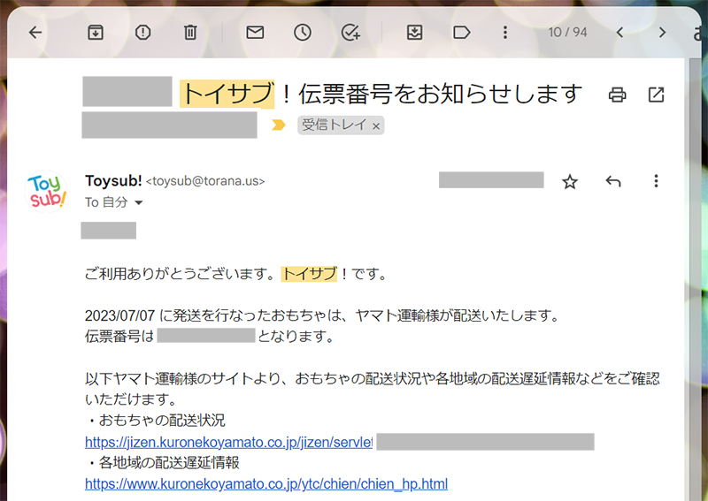
Task: Remove the 受信トレイ label
Action: 375,126
